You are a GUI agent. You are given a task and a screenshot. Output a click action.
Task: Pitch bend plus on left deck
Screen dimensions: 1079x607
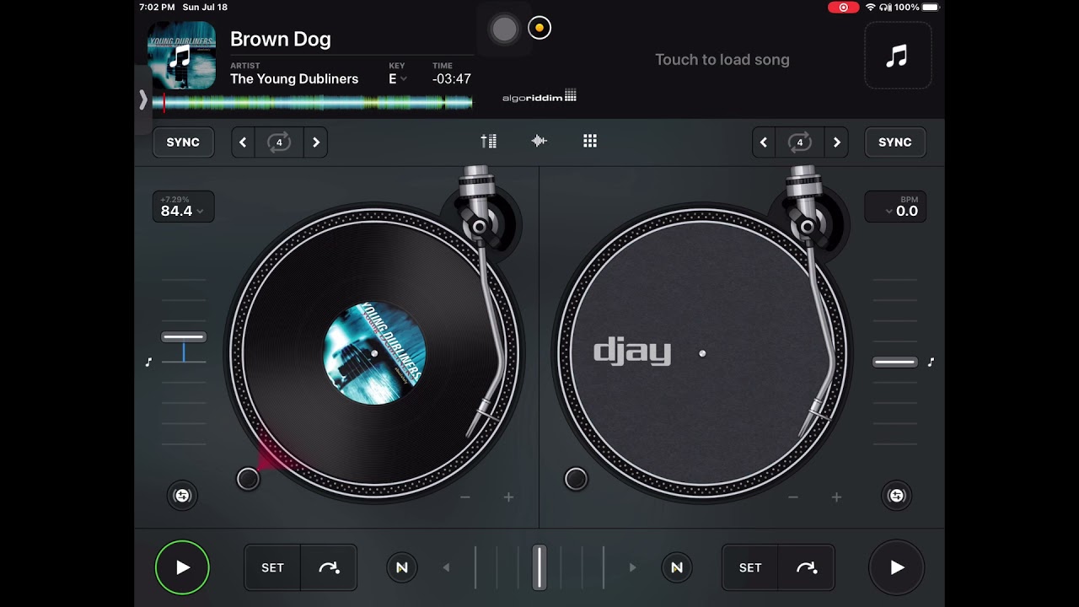508,497
